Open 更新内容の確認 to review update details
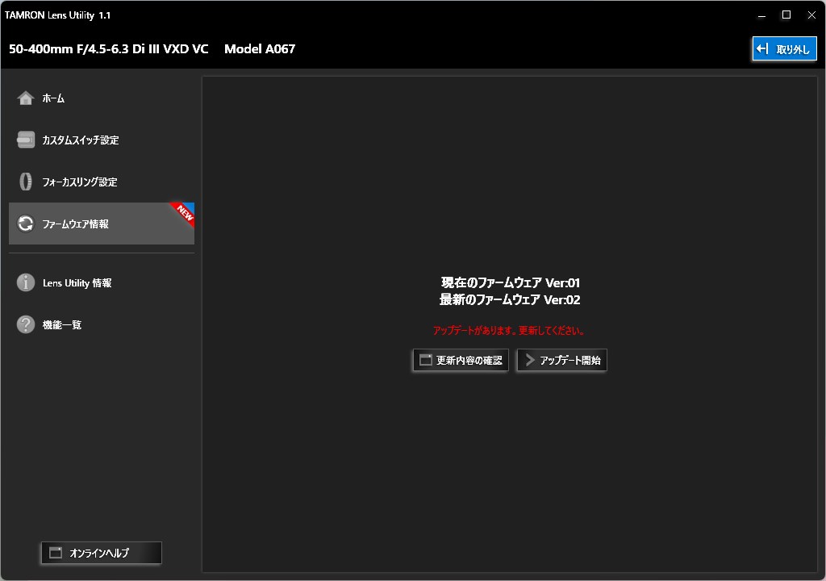This screenshot has width=826, height=581. pos(461,360)
